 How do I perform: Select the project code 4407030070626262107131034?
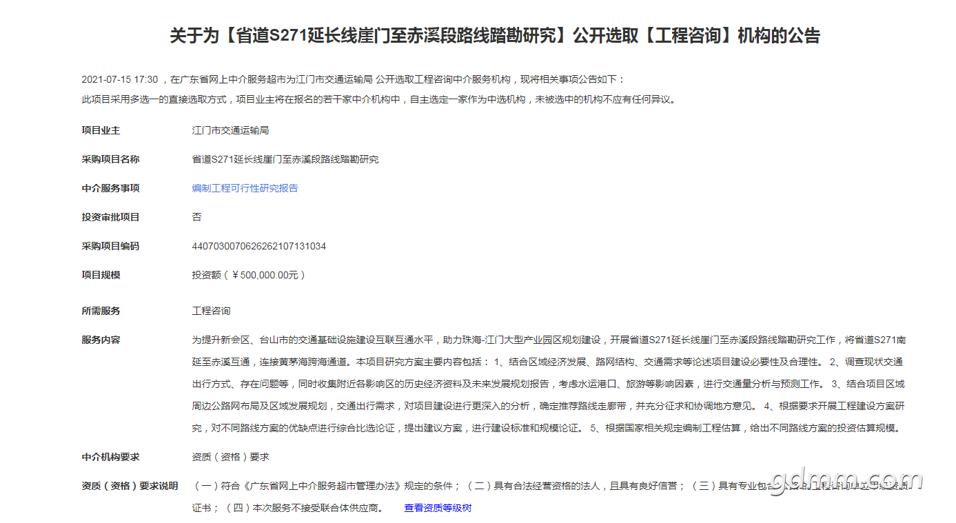(258, 246)
